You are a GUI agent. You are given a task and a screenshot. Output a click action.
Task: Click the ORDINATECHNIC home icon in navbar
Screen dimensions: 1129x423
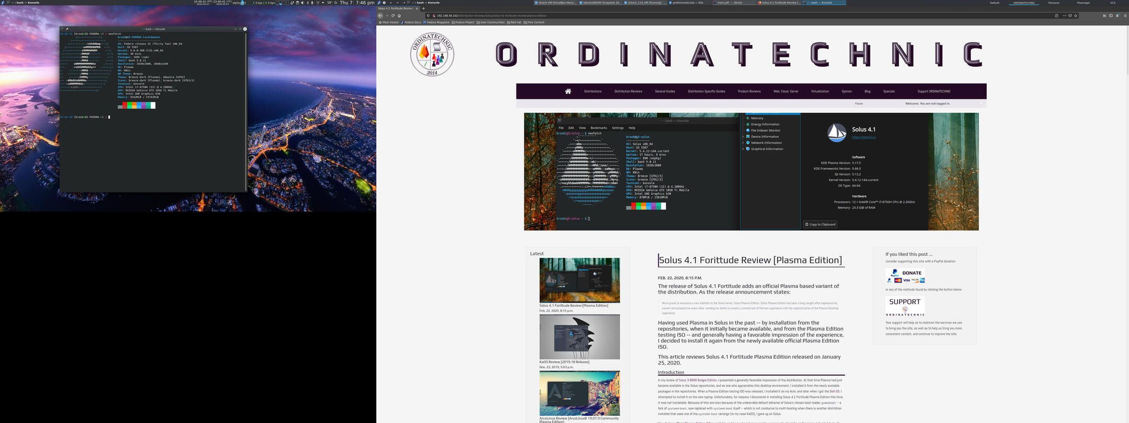pos(568,91)
